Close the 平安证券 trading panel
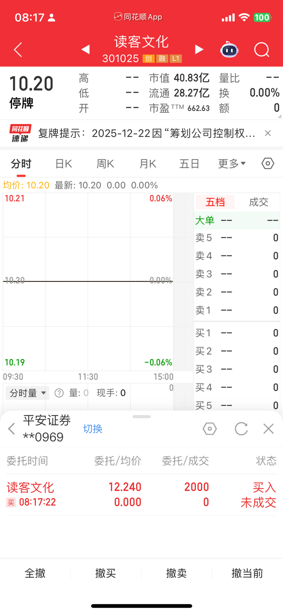283x614 pixels. 269,429
